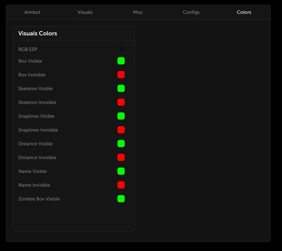The width and height of the screenshot is (282, 251).
Task: Click the Skeleton Invisible color swatch
Action: tap(121, 102)
